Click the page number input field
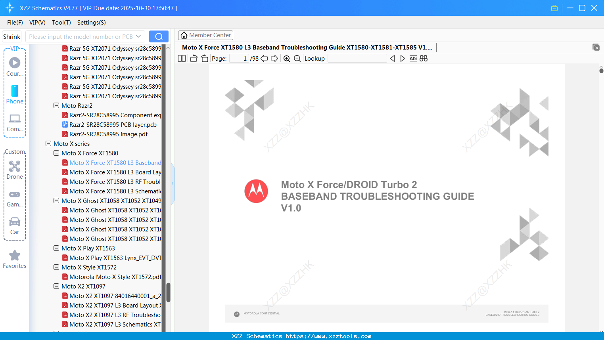604x340 pixels. (x=238, y=58)
